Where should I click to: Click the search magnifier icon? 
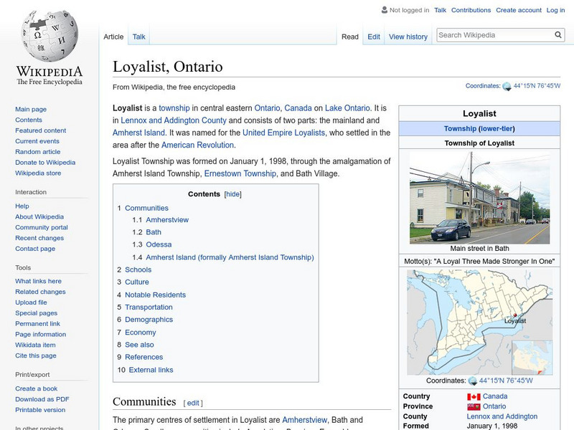(558, 34)
